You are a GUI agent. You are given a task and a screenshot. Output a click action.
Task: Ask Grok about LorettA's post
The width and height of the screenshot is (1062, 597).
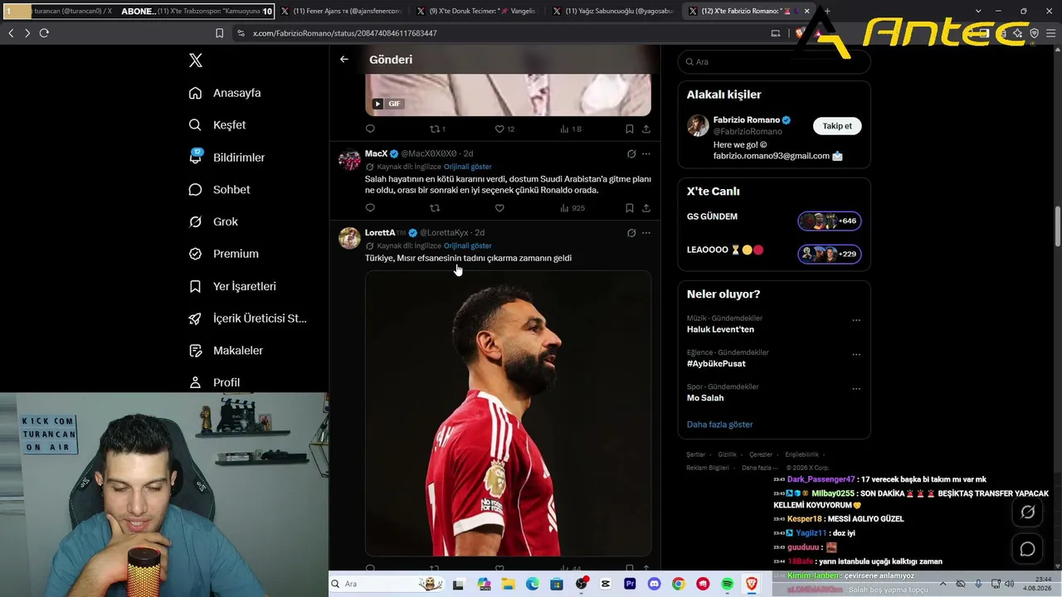[631, 233]
